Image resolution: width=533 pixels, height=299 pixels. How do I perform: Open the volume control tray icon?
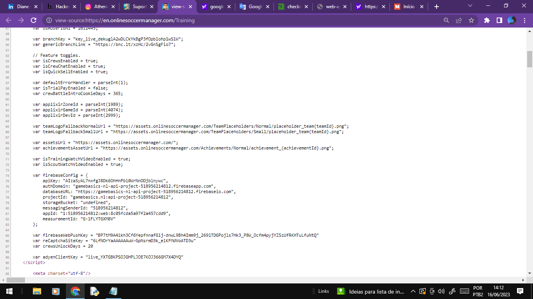point(441,291)
